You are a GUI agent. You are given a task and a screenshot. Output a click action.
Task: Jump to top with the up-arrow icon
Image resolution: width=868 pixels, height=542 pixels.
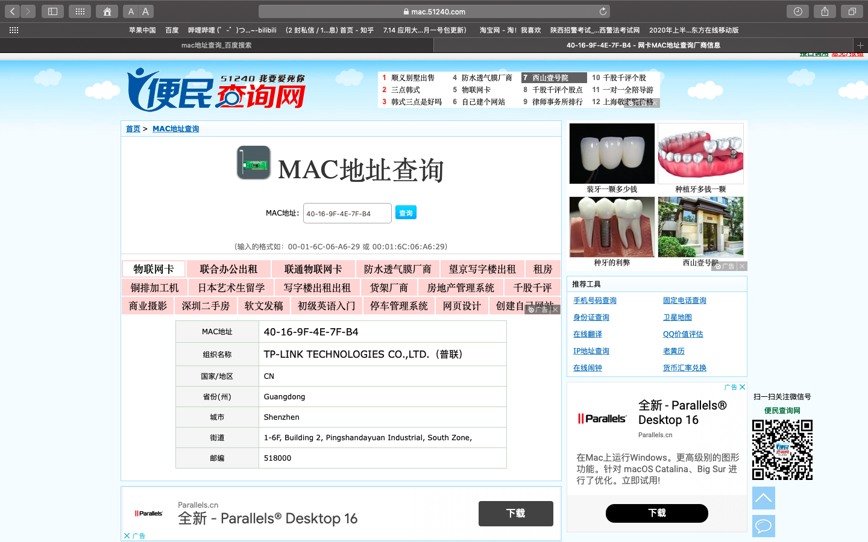(764, 498)
